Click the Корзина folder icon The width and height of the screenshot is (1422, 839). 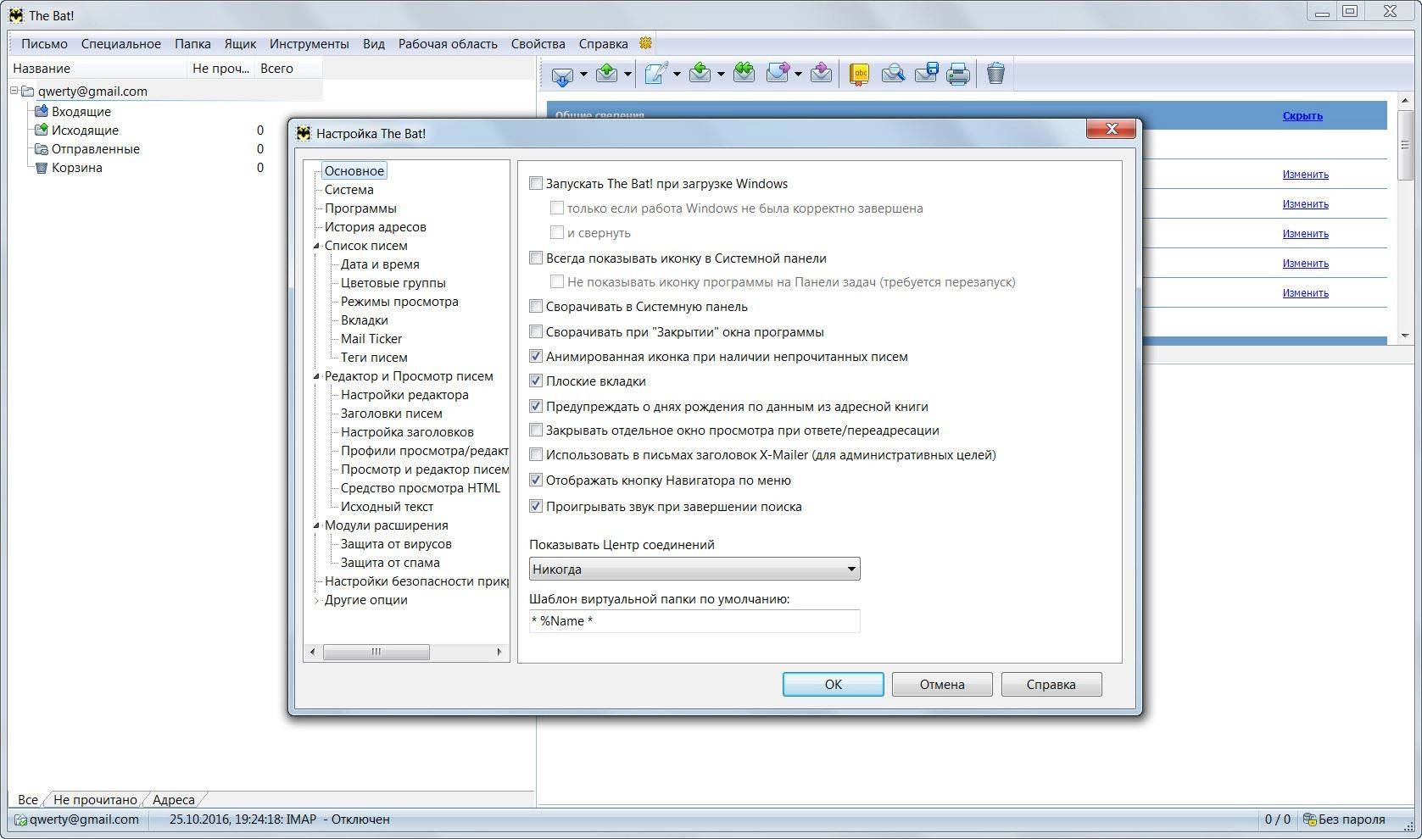tap(41, 167)
